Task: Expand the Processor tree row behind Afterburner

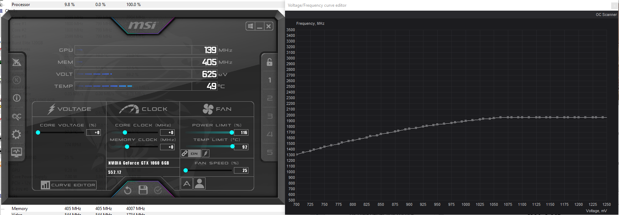Action: point(1,5)
